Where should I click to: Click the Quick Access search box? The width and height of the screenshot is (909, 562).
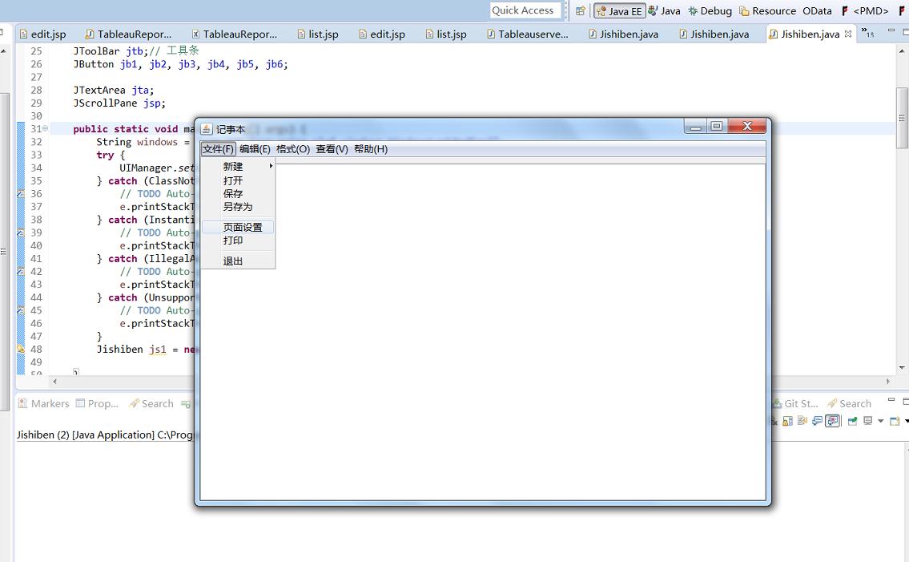tap(525, 10)
